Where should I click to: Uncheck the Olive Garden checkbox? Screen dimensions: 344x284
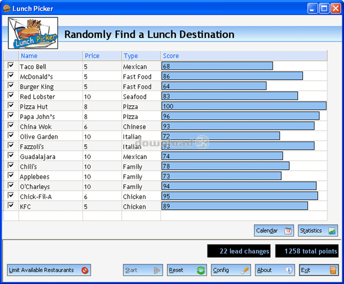10,135
